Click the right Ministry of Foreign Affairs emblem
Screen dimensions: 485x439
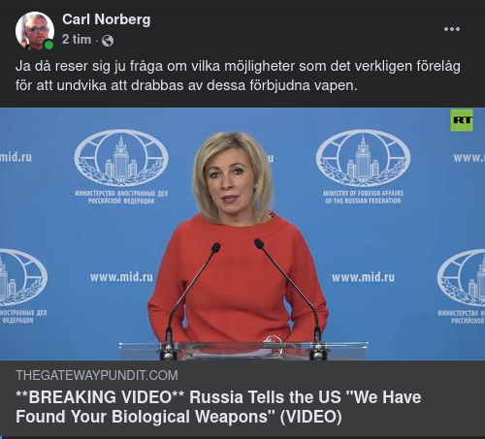(363, 158)
